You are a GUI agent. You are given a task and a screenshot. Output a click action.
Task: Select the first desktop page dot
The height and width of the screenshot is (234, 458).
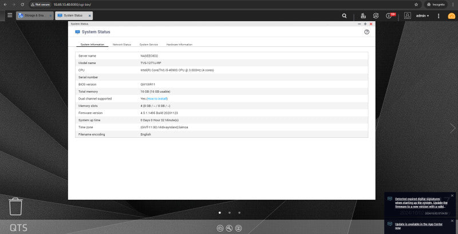tap(220, 213)
